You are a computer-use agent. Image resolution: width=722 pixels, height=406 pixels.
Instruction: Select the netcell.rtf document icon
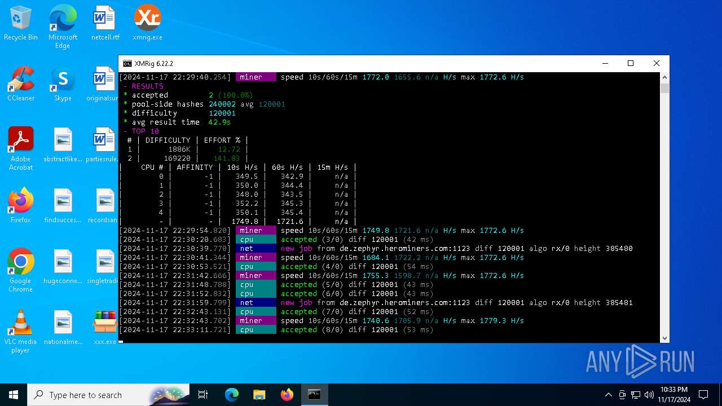105,24
